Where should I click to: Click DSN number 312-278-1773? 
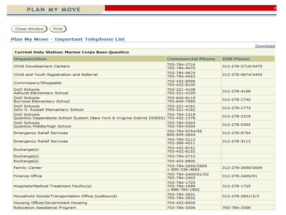[x=236, y=108]
